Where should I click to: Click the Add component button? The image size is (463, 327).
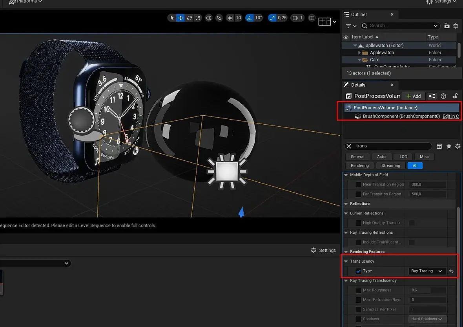tap(413, 96)
